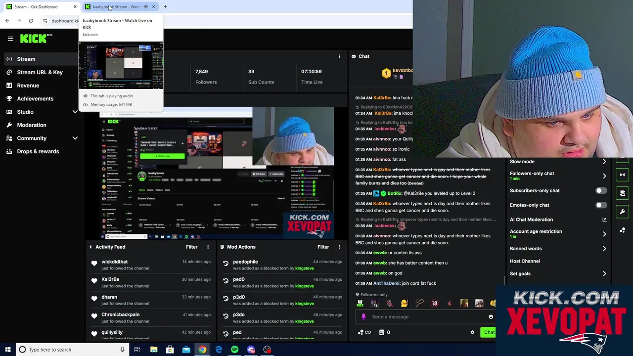The width and height of the screenshot is (633, 356).
Task: Click the stream preview video
Action: coord(217,173)
